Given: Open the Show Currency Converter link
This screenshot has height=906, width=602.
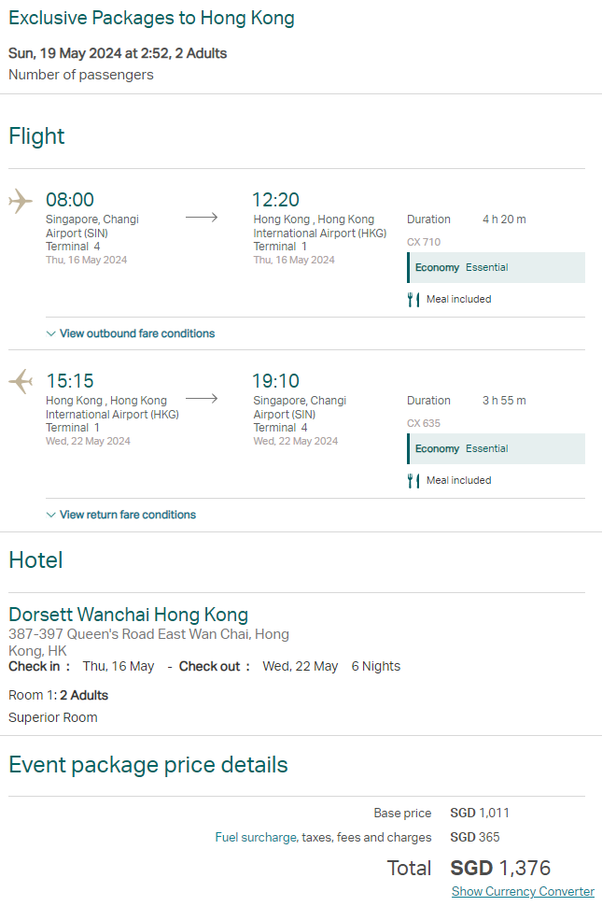Looking at the screenshot, I should (x=523, y=891).
